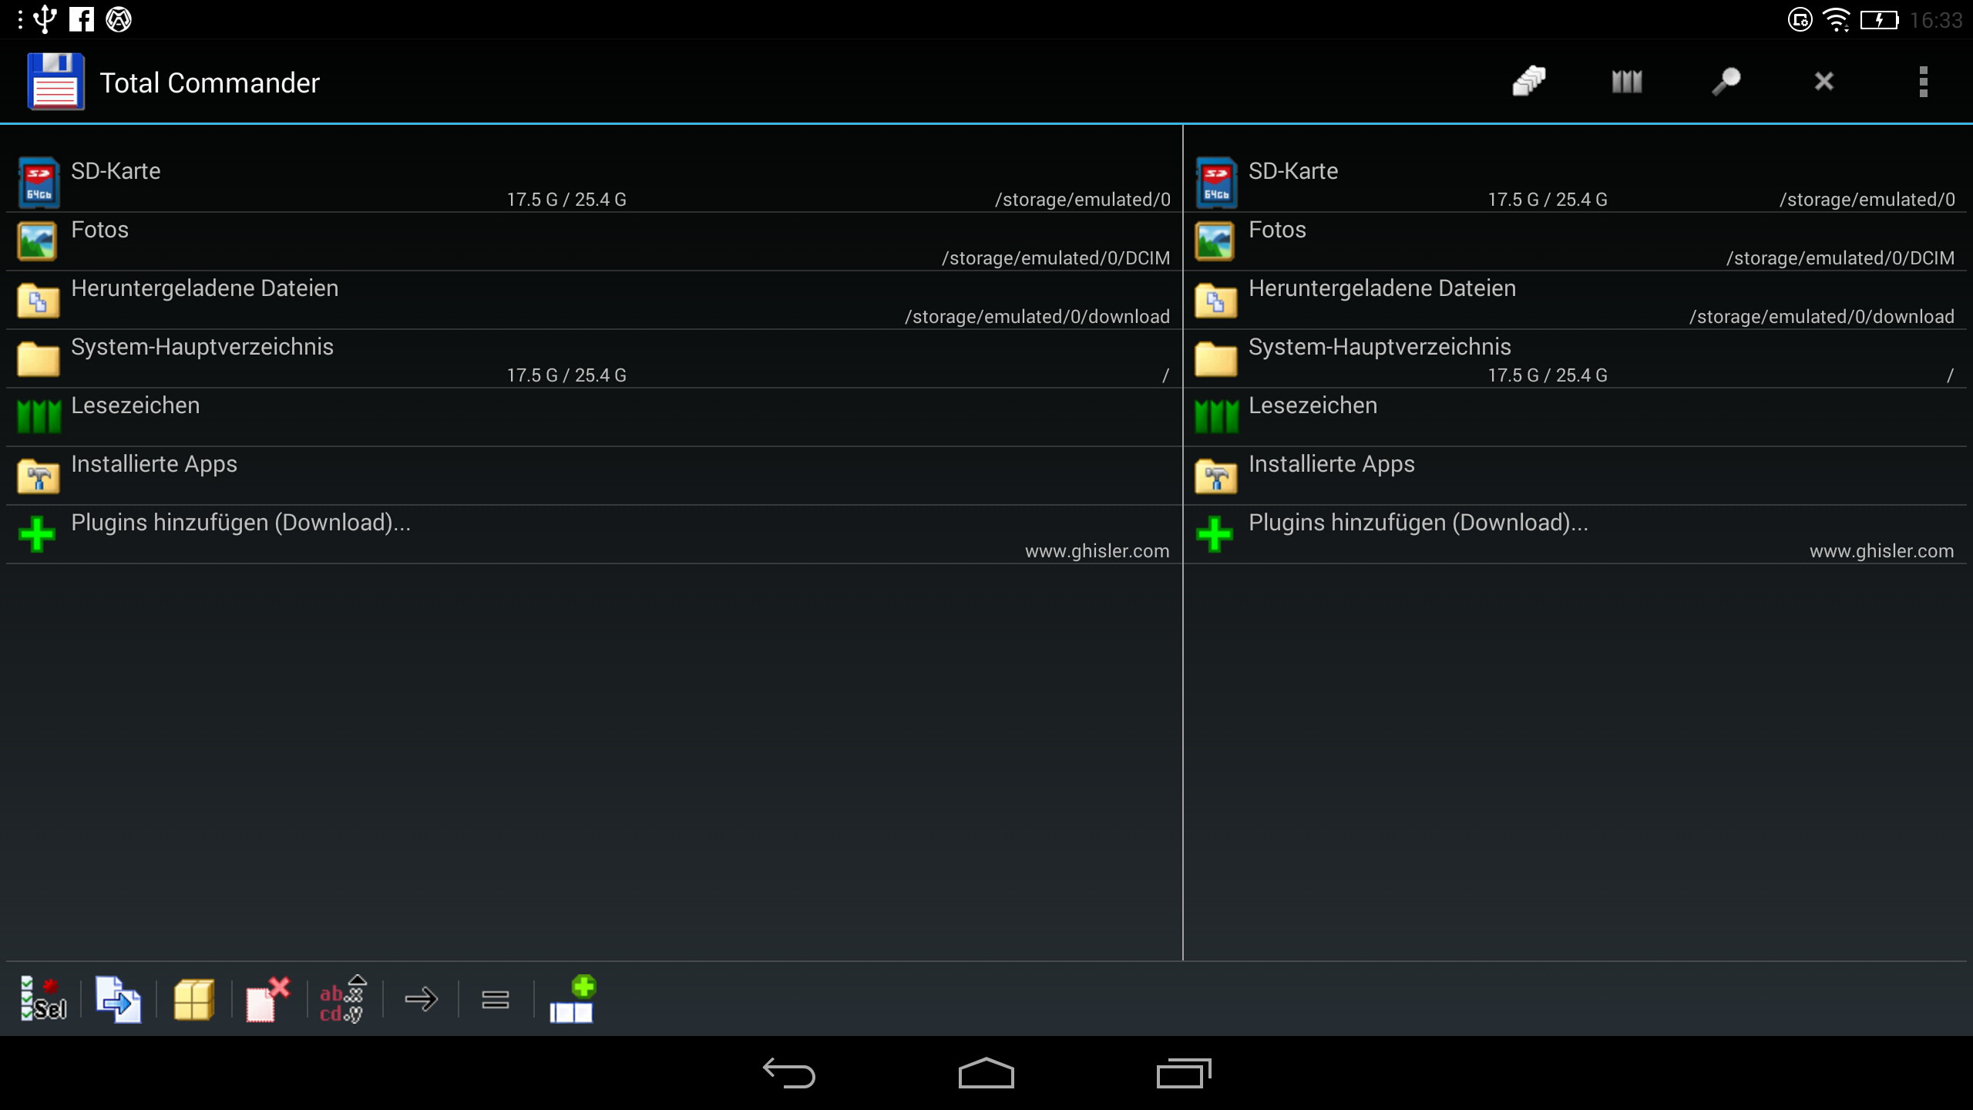Tap the green plus plugin icon, left panel

37,534
